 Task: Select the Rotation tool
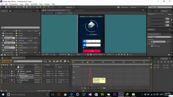(13, 7)
